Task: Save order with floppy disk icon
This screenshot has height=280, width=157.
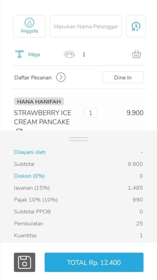Action: [x=25, y=262]
